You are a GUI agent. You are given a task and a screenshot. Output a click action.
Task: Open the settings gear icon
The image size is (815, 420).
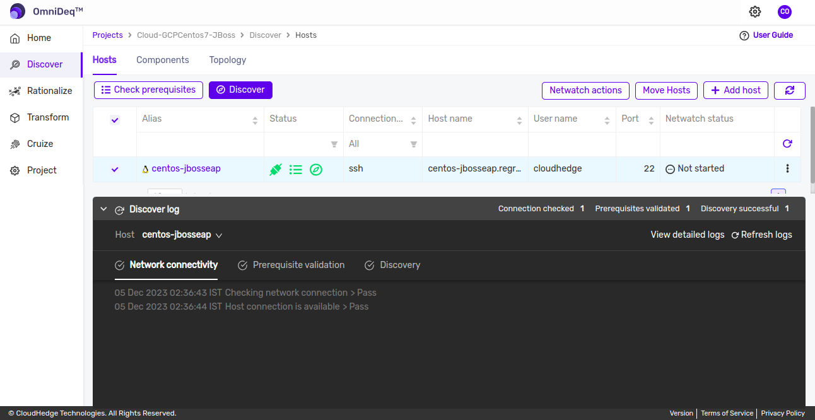(754, 11)
